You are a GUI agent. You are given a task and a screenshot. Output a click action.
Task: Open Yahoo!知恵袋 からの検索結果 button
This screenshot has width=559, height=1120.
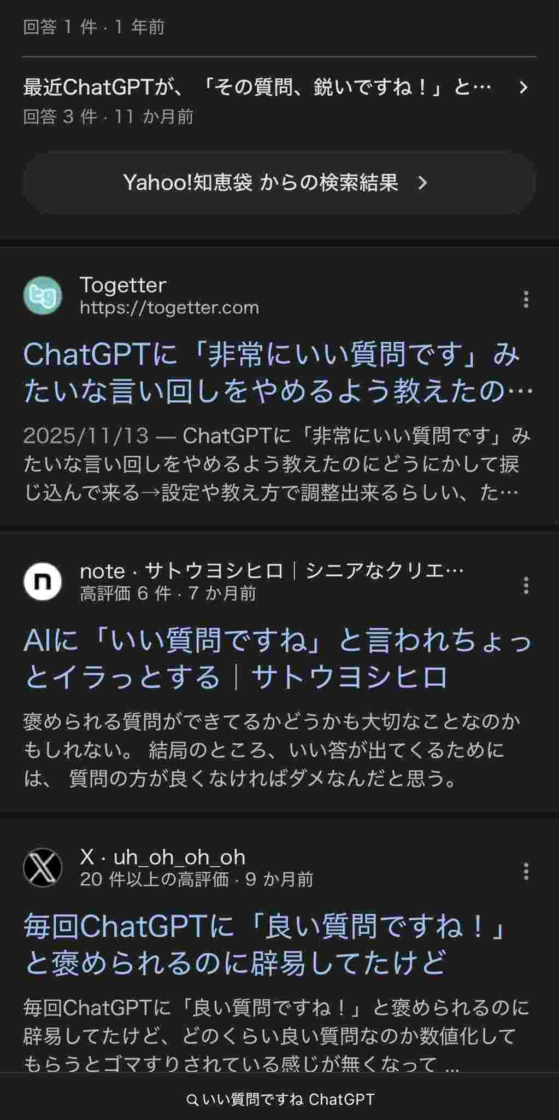tap(279, 183)
